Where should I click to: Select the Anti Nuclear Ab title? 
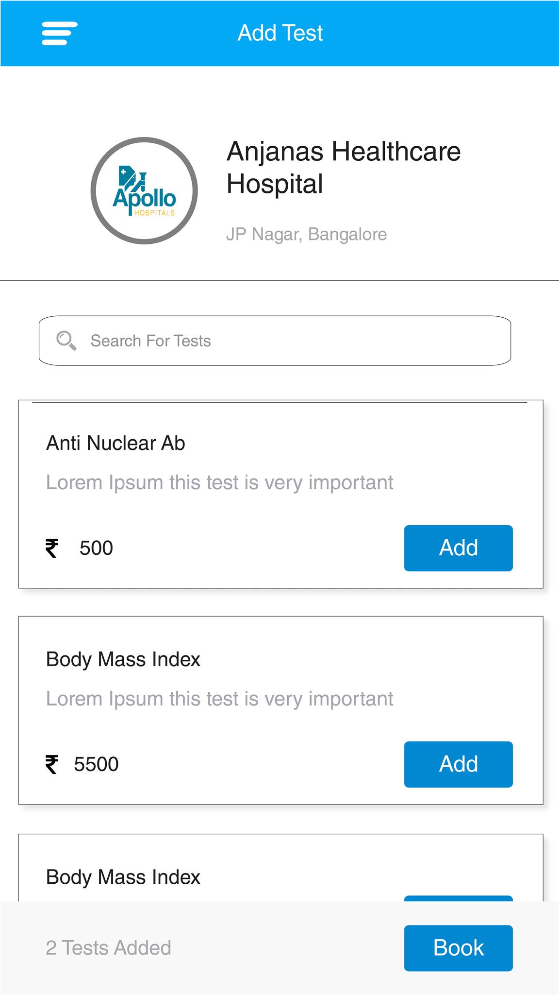coord(115,443)
